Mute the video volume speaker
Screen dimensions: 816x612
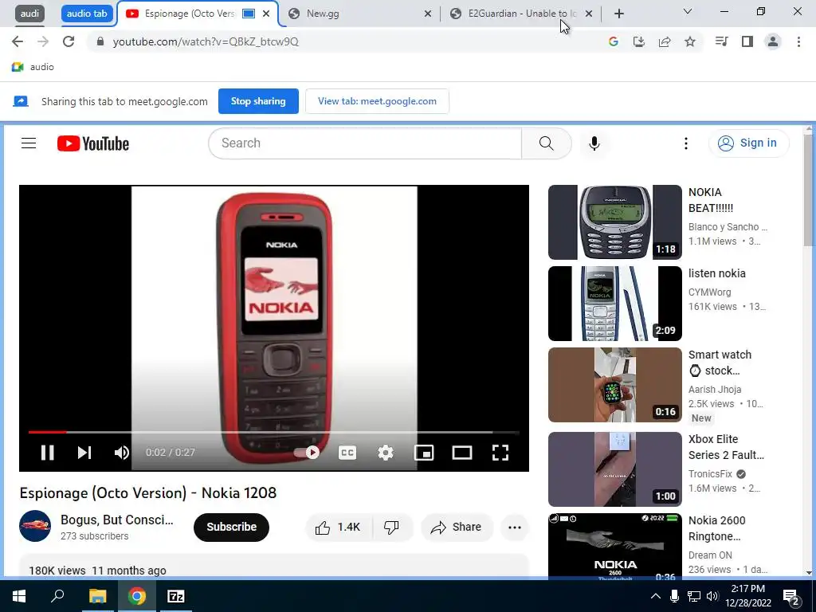(x=122, y=453)
